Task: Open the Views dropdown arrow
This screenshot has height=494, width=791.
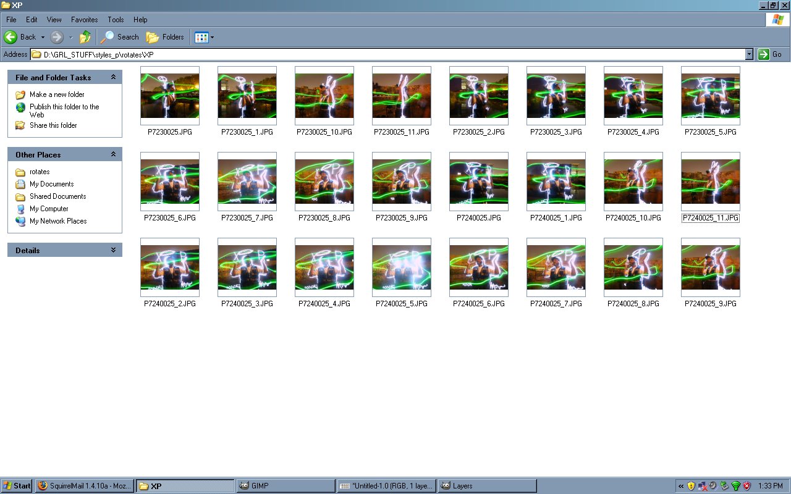Action: [x=211, y=37]
